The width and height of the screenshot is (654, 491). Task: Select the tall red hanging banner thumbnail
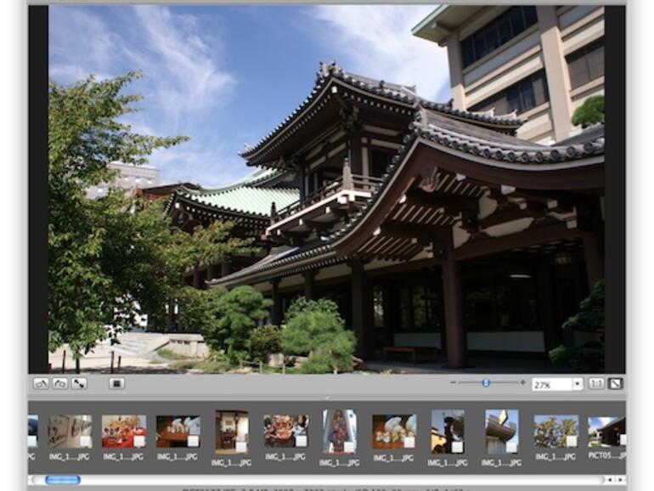[x=340, y=432]
